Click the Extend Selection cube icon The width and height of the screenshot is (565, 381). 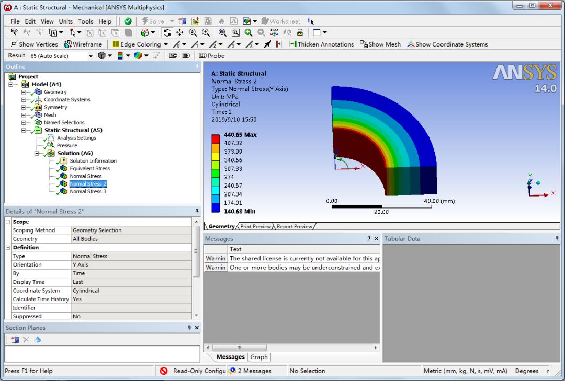tap(145, 32)
